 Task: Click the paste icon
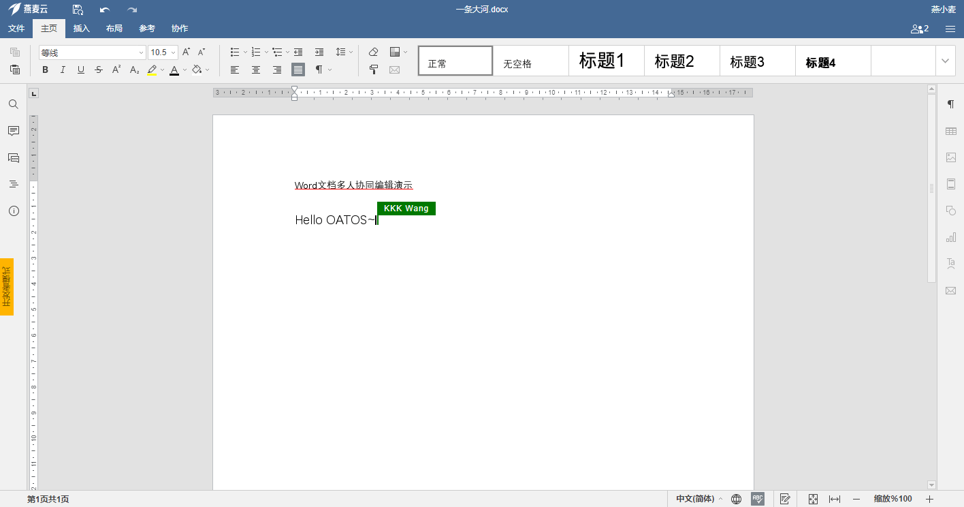coord(15,70)
